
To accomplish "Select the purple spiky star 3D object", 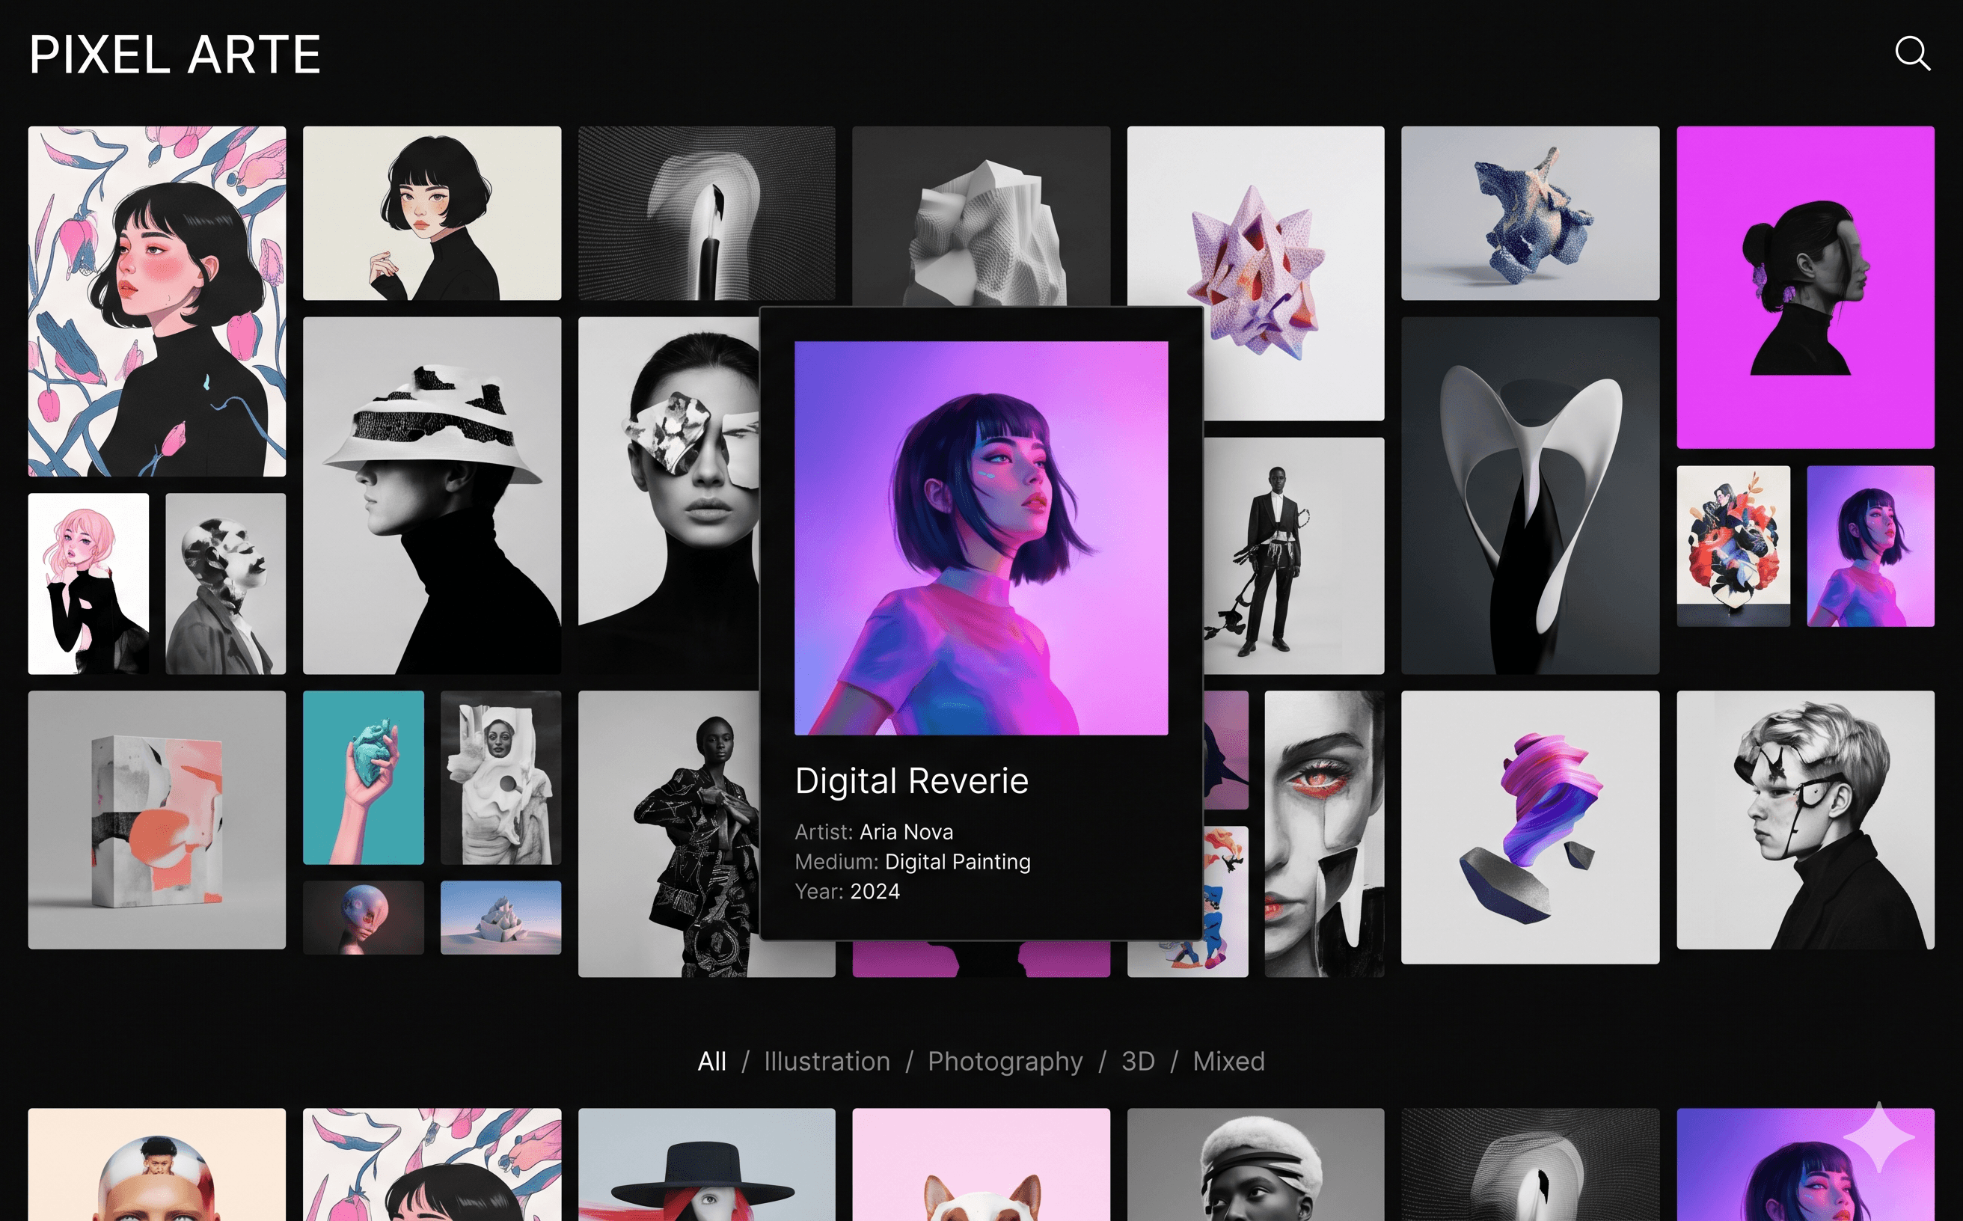I will (x=1255, y=273).
